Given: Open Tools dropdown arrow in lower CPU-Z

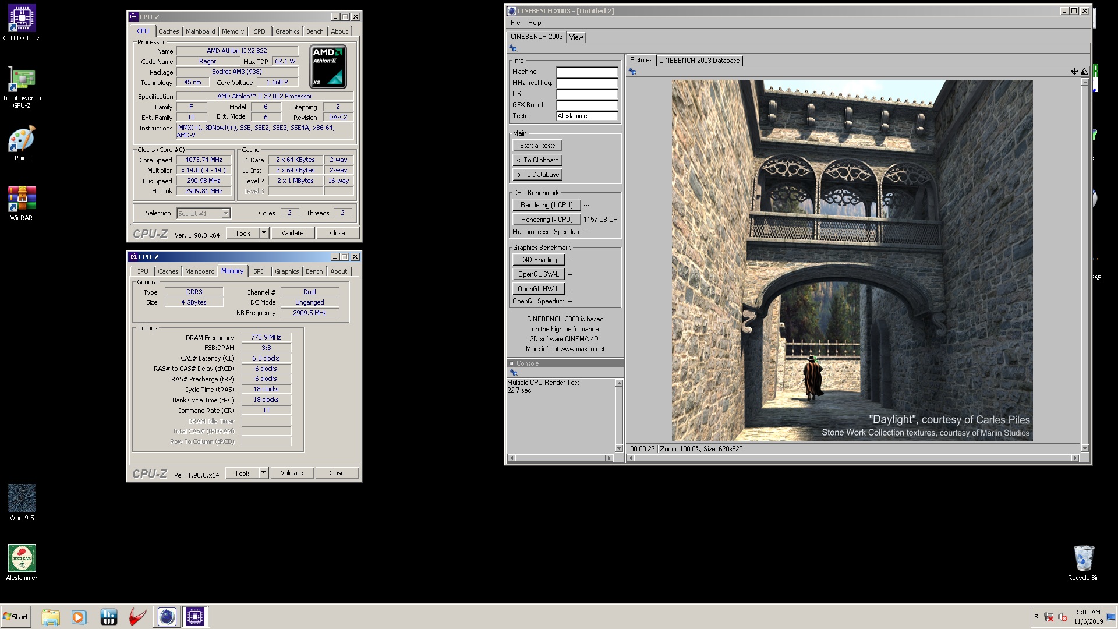Looking at the screenshot, I should click(263, 473).
